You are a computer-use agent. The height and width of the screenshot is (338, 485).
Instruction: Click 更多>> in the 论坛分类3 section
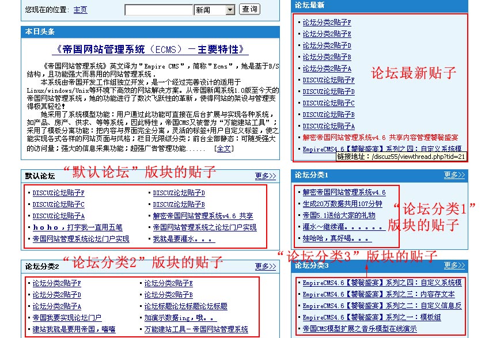454,265
